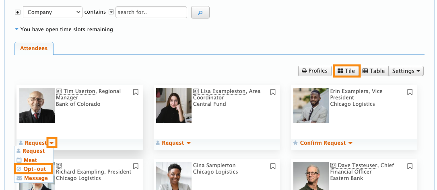Select Opt-out from the request menu
Viewport: 437px width, 190px height.
point(34,169)
